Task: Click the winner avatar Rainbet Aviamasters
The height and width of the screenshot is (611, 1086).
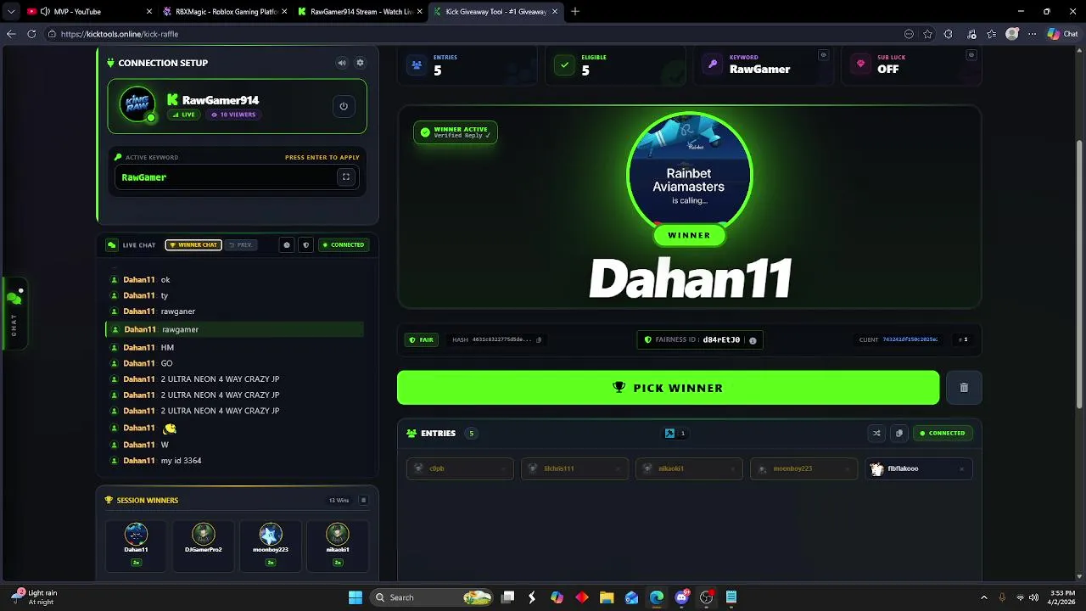Action: coord(689,175)
